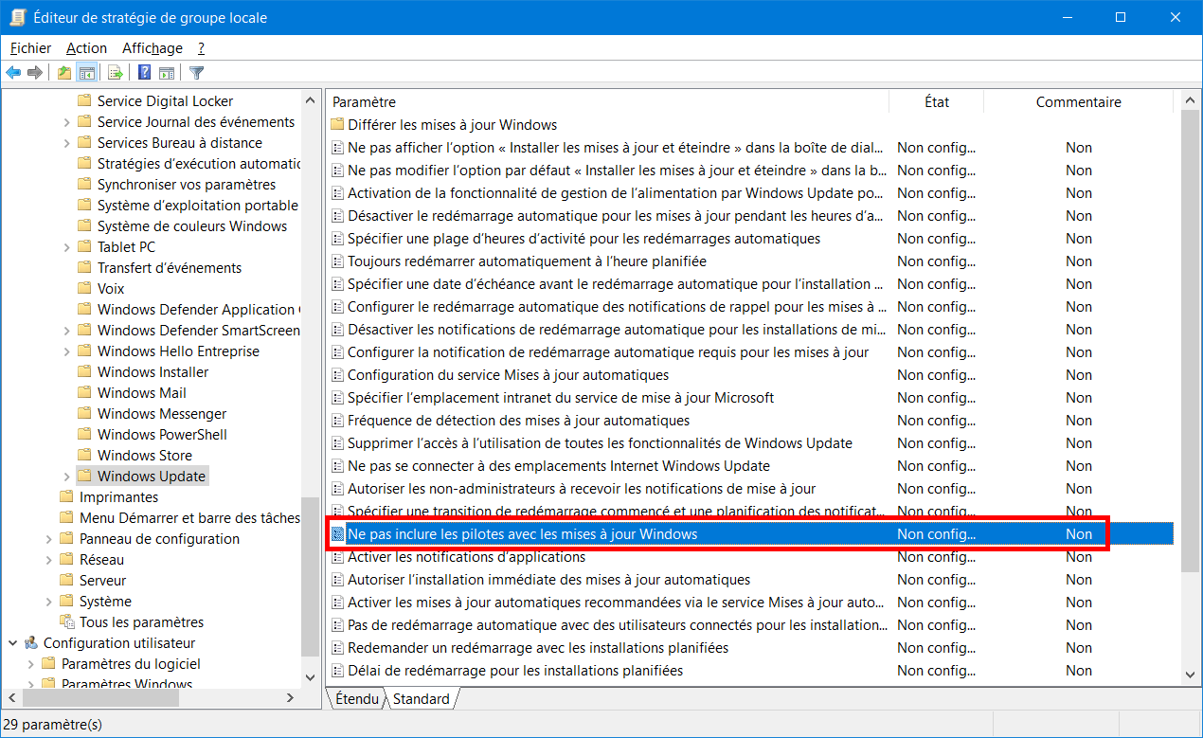Select Windows Messenger in the tree
Screen dimensions: 1203x738
click(x=162, y=414)
